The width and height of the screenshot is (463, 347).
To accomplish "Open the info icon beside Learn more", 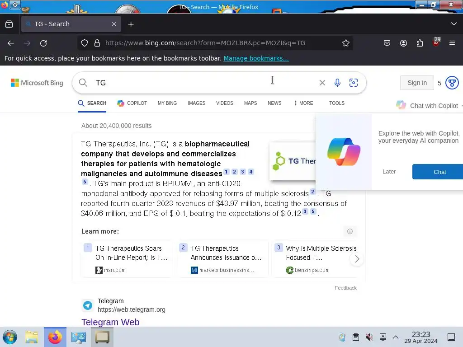I will [x=350, y=231].
